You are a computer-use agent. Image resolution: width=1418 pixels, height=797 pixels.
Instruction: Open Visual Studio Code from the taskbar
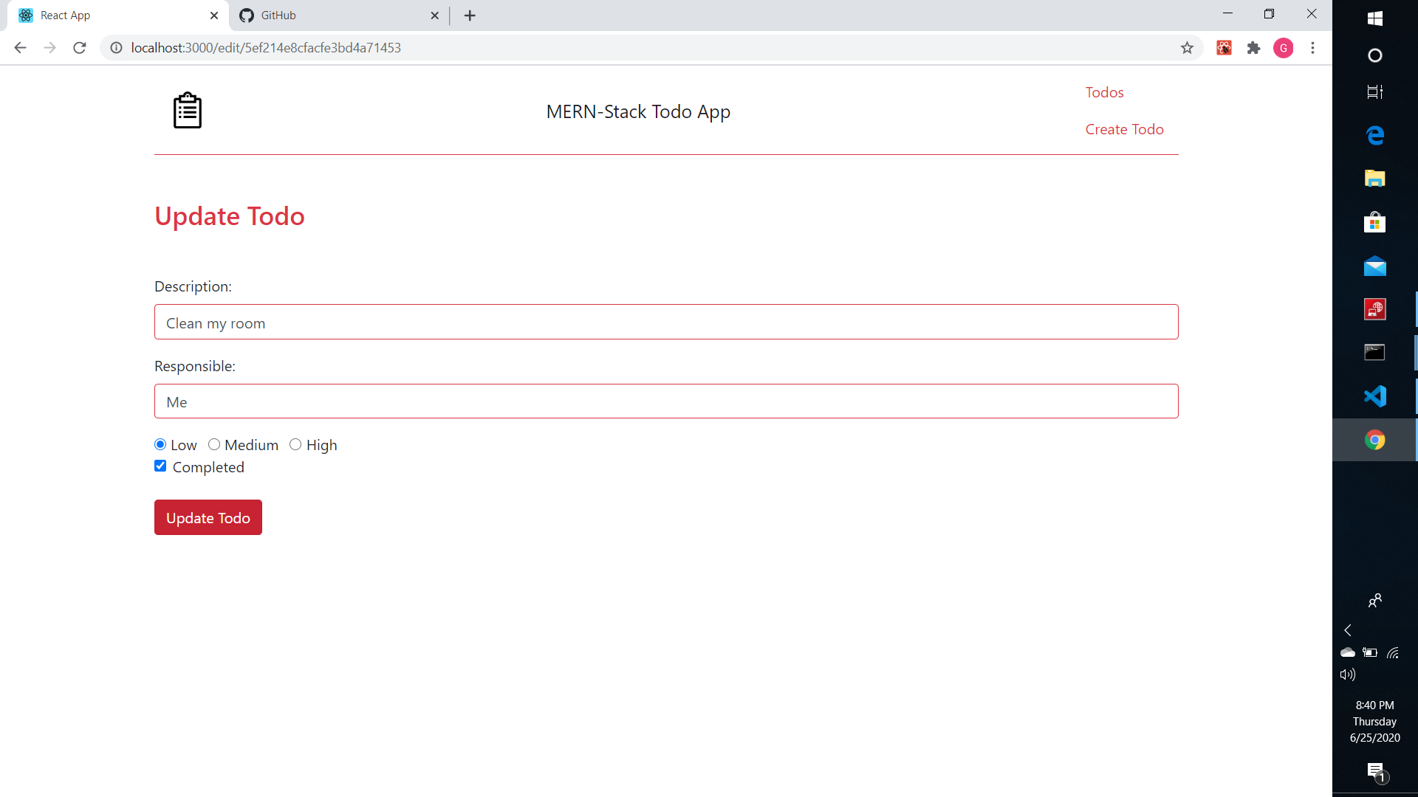coord(1374,396)
